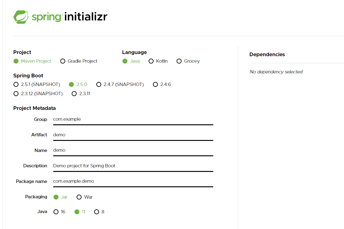The width and height of the screenshot is (344, 229).
Task: Click the Project section heading
Action: click(x=22, y=52)
